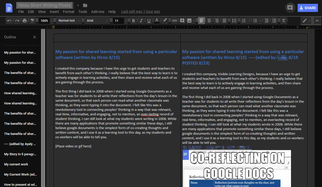Click the right indent marker on ruler
322x187 pixels.
307,27
